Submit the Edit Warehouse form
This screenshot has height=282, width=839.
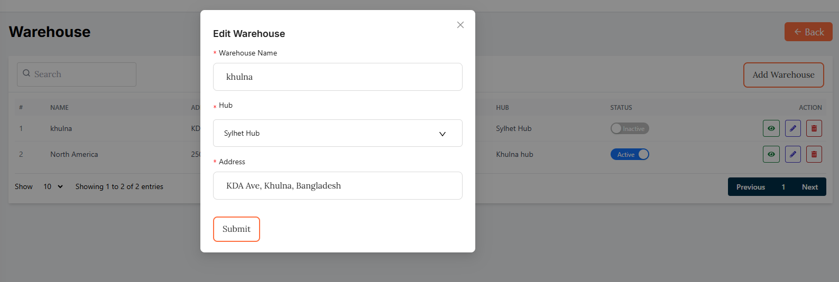236,229
